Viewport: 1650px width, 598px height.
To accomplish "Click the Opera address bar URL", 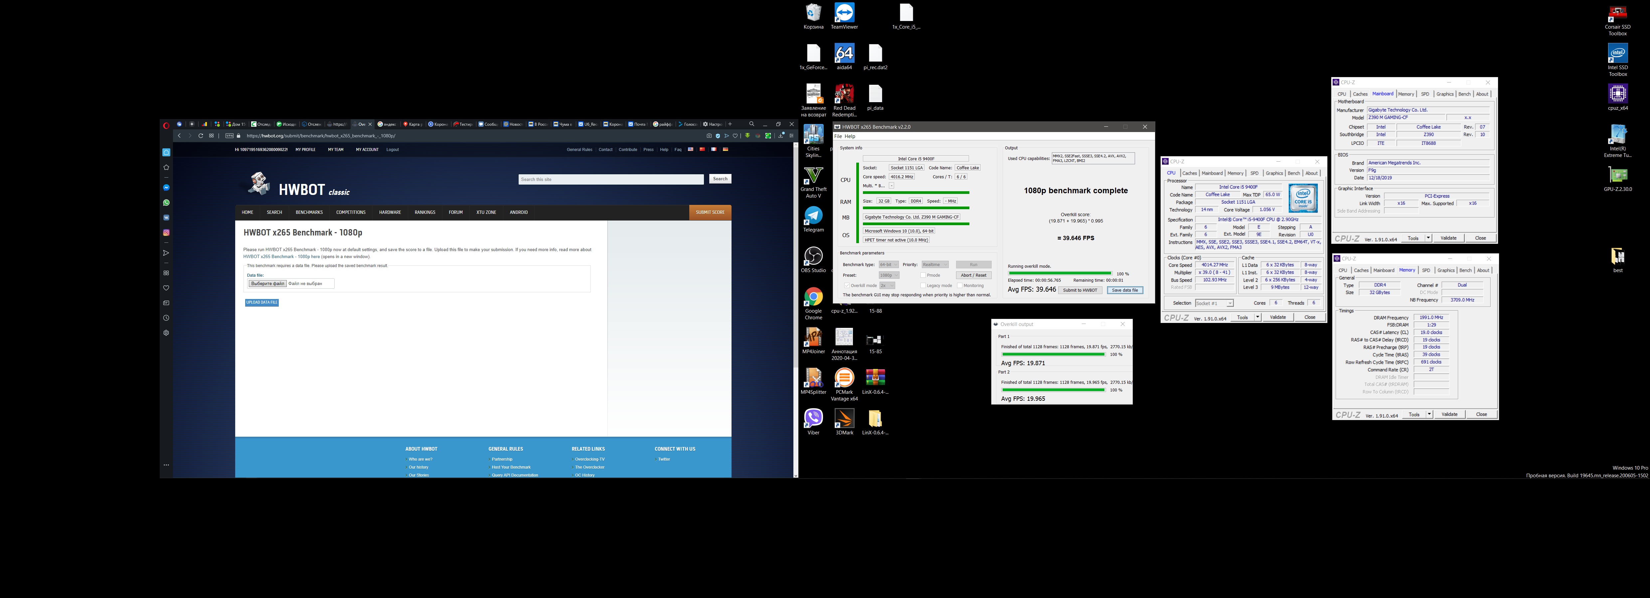I will (x=321, y=136).
